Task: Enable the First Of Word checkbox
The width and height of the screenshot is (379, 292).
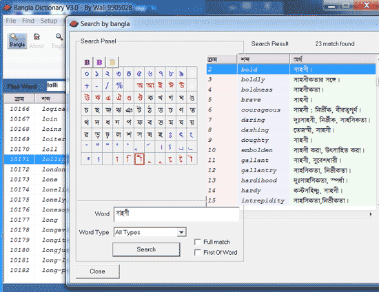Action: [198, 252]
